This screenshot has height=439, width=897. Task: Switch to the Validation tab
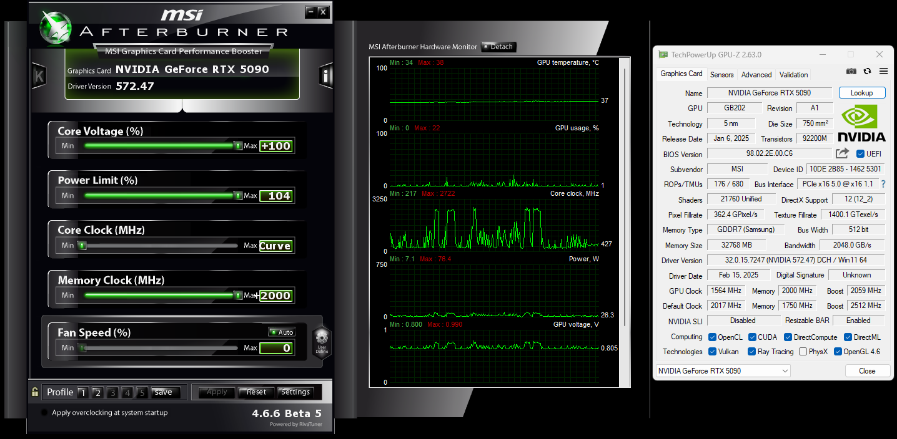click(793, 74)
